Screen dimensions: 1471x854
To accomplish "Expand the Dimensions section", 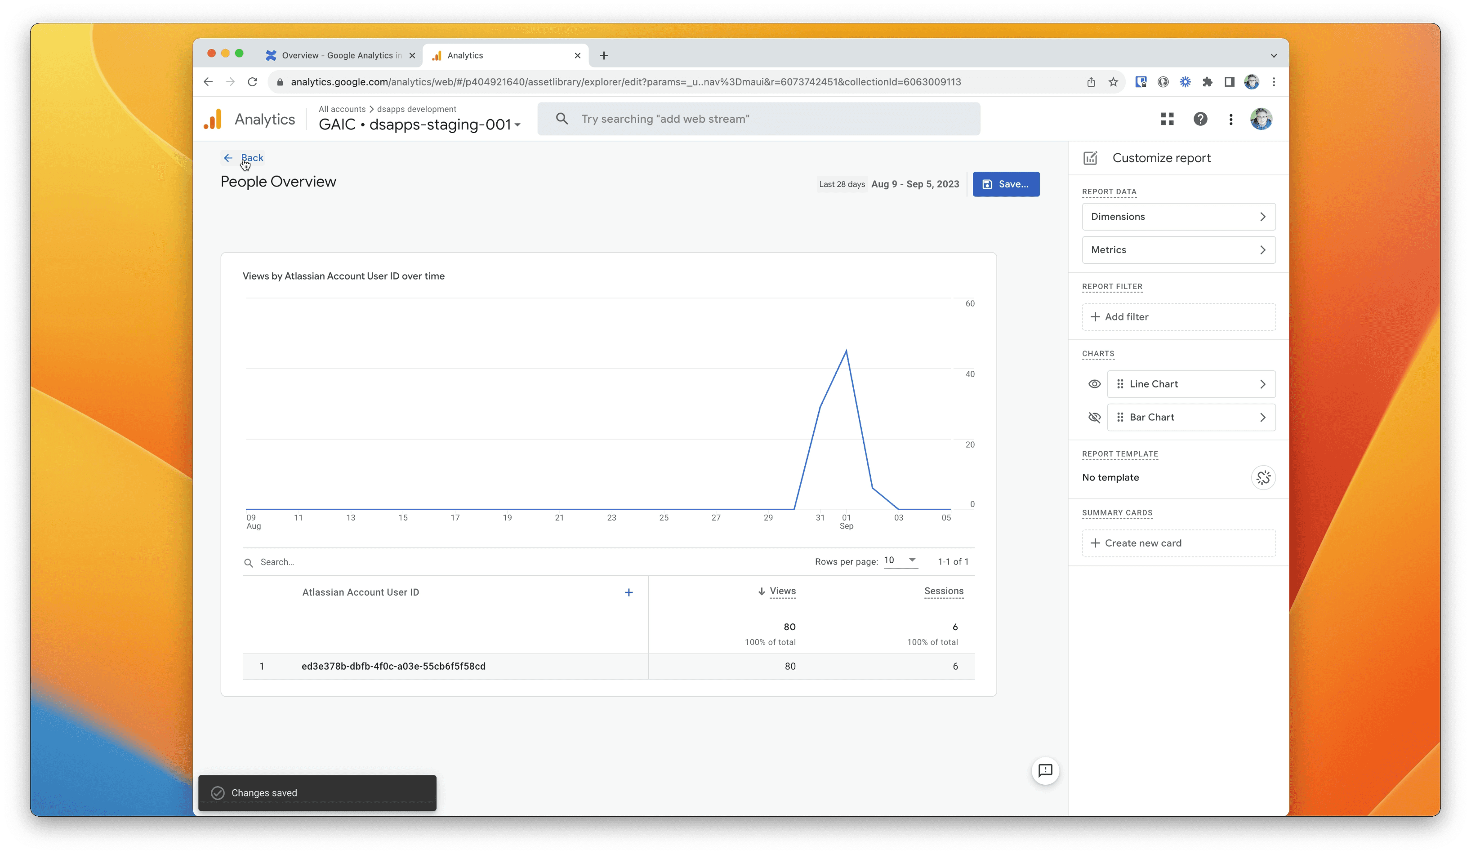I will tap(1178, 217).
